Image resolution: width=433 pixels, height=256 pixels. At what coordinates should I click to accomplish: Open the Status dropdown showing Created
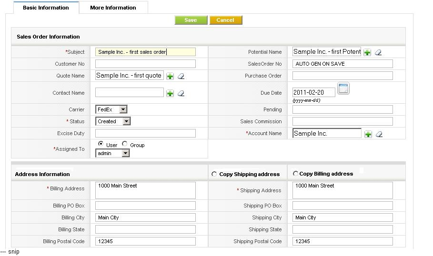(x=113, y=121)
